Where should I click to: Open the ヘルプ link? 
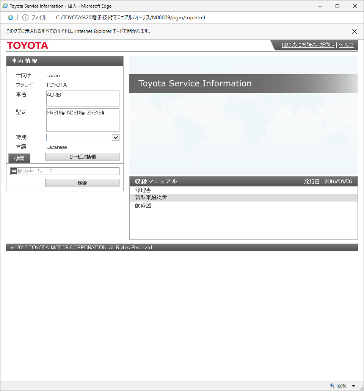pyautogui.click(x=346, y=45)
